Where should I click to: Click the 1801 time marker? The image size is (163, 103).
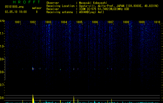[18, 22]
